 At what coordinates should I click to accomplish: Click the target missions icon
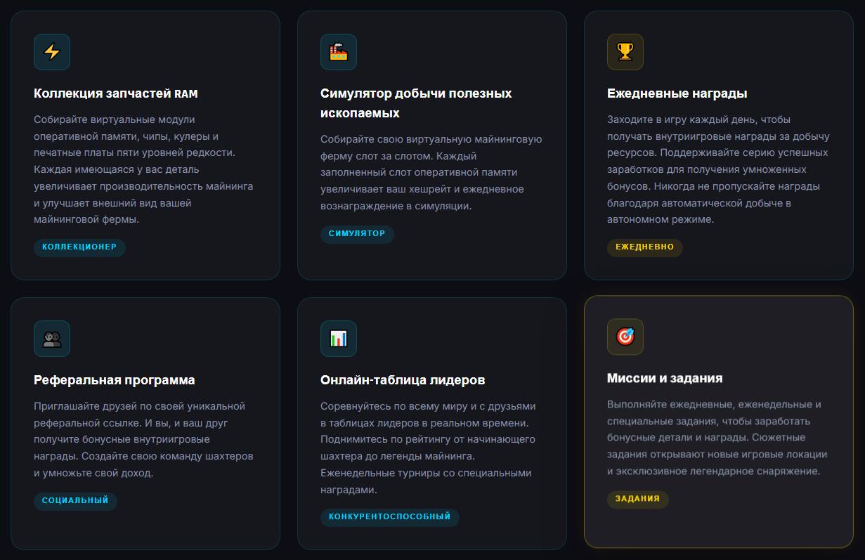pos(625,337)
